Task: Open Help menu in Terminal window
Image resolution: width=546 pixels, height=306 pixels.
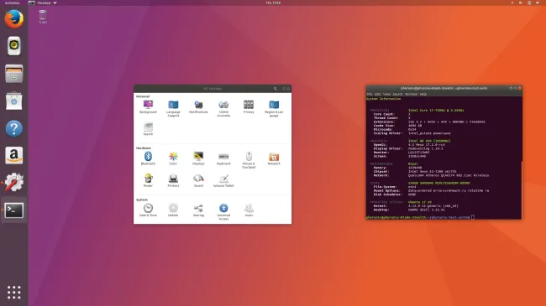Action: (x=423, y=94)
